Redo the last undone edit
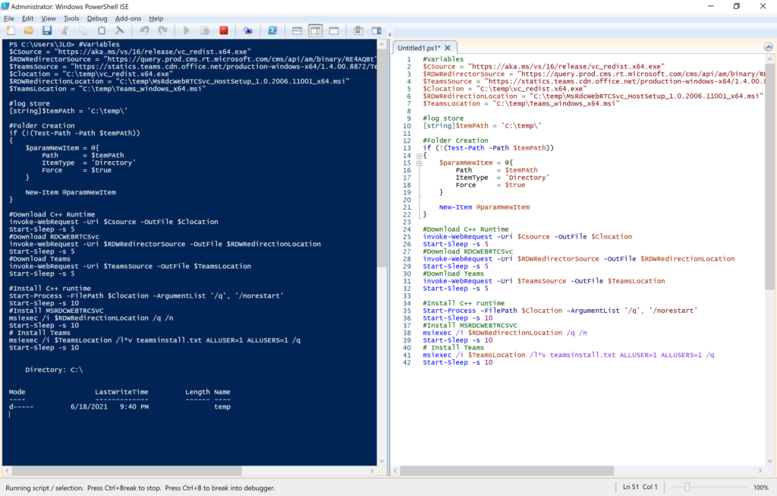Image resolution: width=777 pixels, height=496 pixels. pyautogui.click(x=162, y=30)
